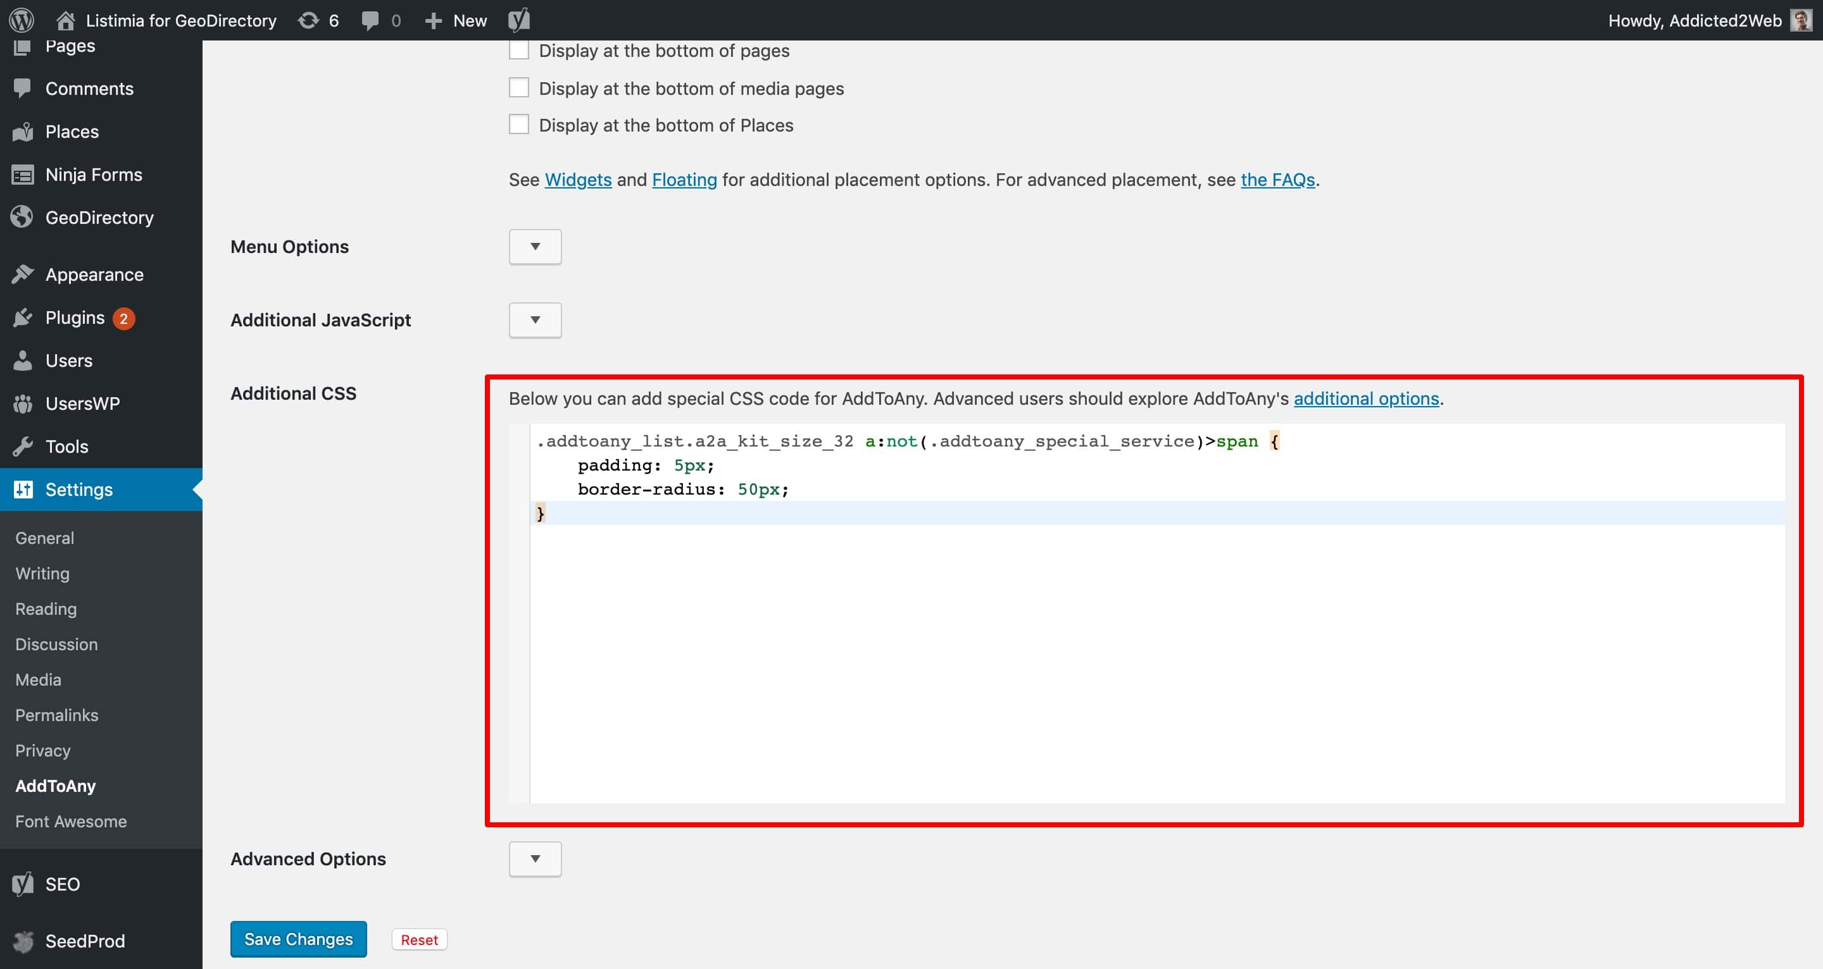
Task: Click the Plugins plug icon
Action: 23,318
